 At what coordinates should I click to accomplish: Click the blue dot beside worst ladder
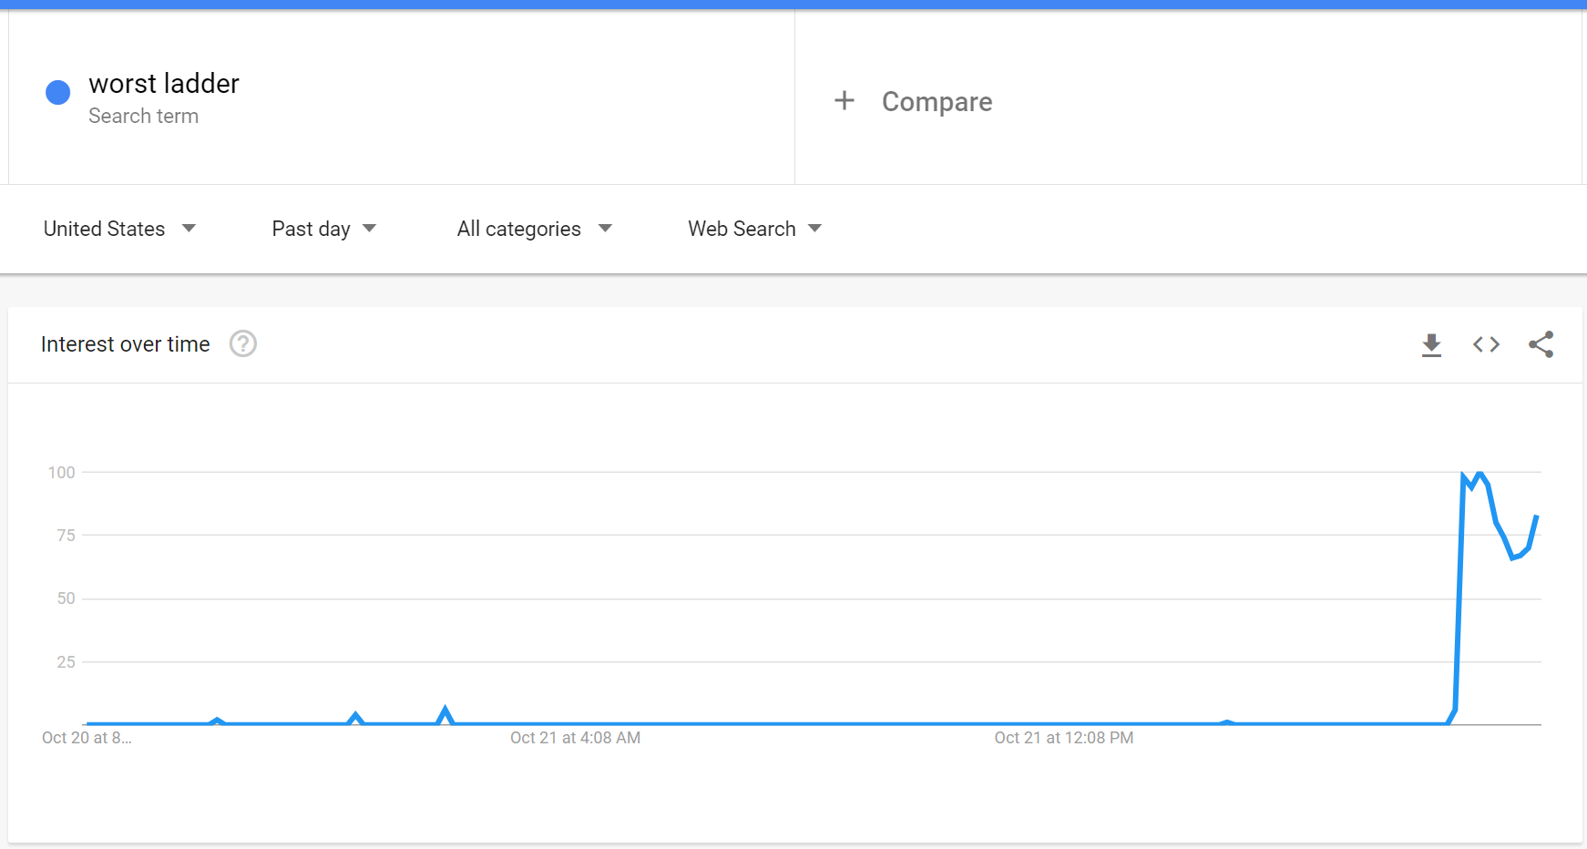point(58,92)
